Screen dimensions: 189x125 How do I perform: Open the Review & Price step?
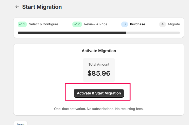(x=96, y=24)
